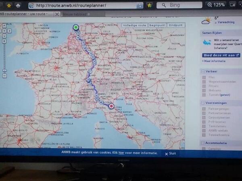Open the Meer informatie link
This screenshot has width=242, height=181.
point(214,61)
